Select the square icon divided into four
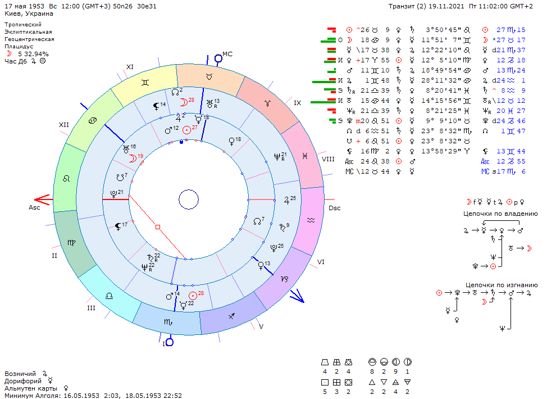 click(336, 383)
